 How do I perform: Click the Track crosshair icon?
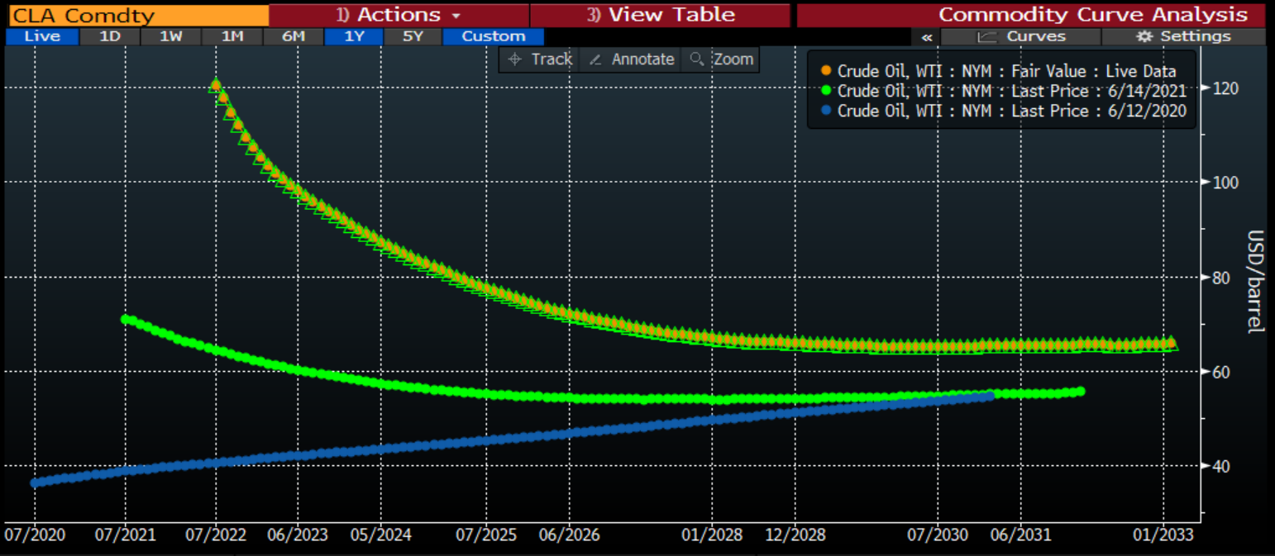click(x=514, y=59)
